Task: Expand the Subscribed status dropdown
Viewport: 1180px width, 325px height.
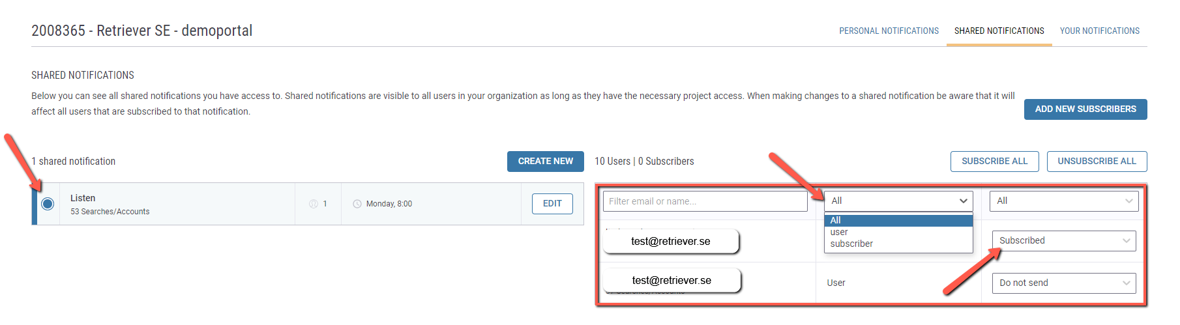Action: pyautogui.click(x=1064, y=241)
